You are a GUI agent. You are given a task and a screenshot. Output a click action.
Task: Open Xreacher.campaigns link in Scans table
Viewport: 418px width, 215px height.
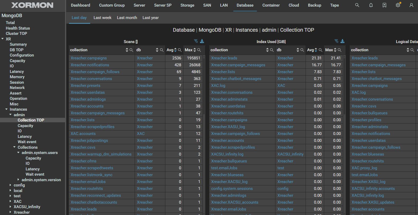point(89,58)
